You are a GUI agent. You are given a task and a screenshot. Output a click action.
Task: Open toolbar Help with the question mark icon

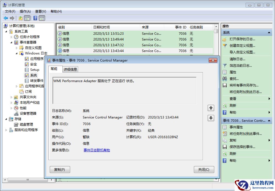click(35, 18)
